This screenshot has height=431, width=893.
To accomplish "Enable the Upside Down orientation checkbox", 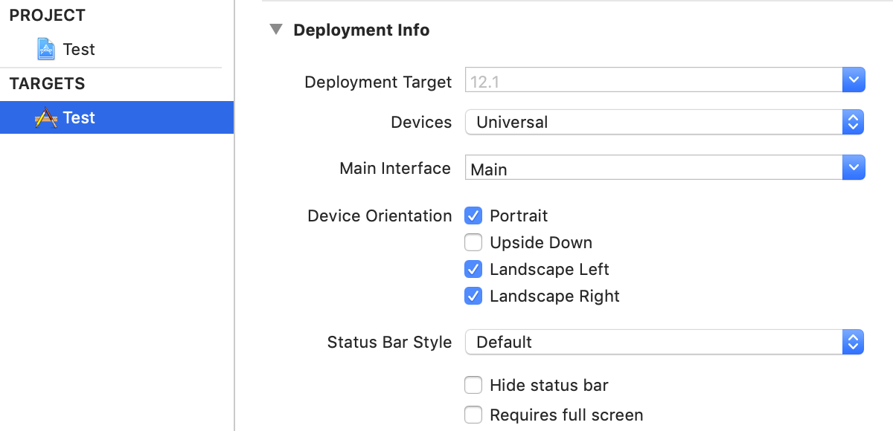I will click(473, 243).
